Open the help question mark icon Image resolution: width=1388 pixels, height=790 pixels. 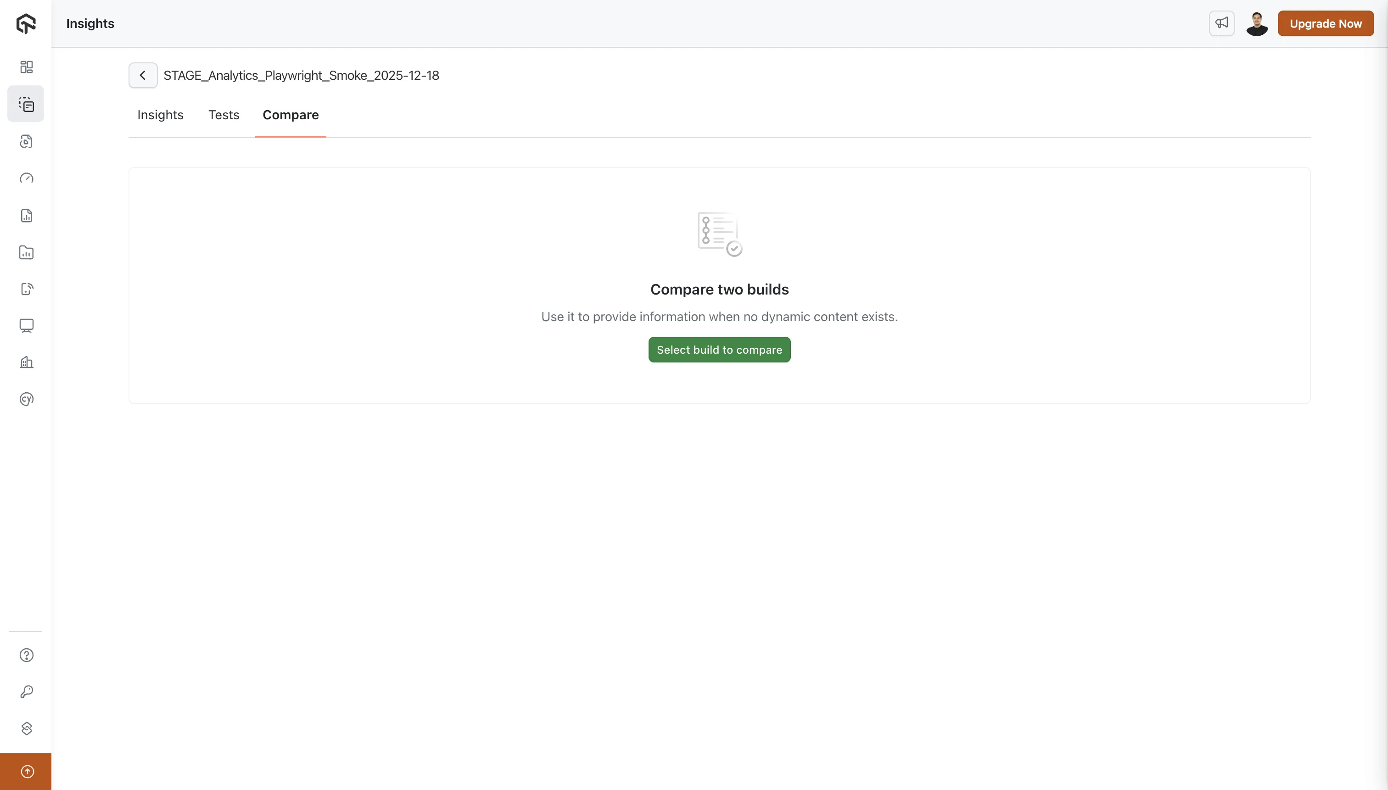tap(26, 655)
